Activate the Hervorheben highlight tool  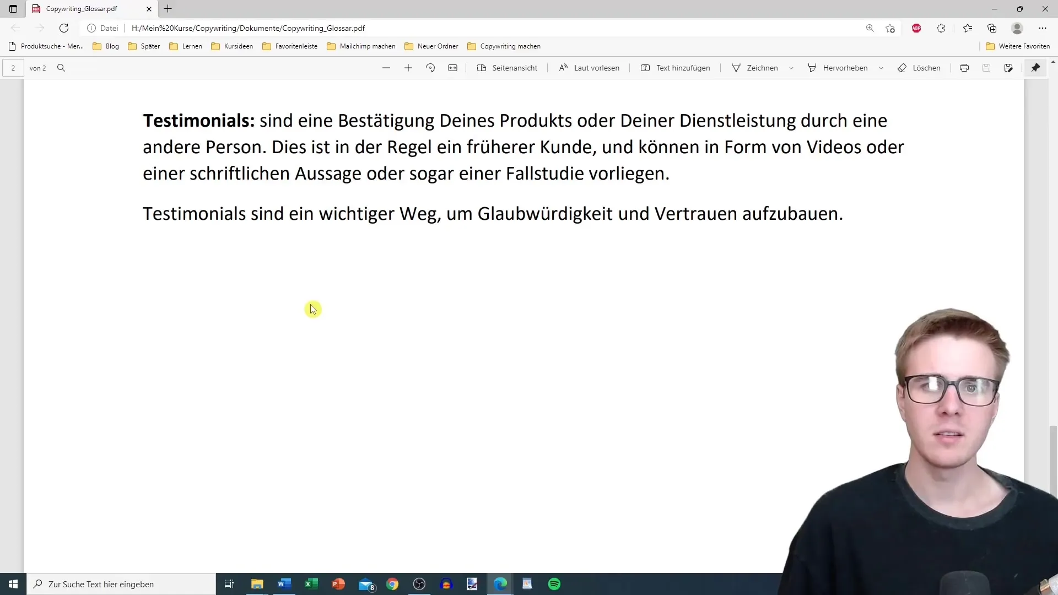[x=838, y=68]
